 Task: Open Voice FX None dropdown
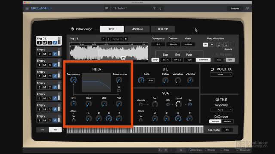click(221, 74)
